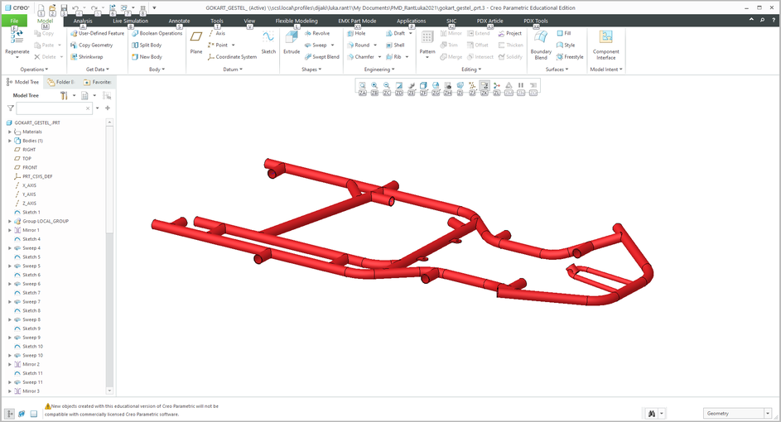Expand Group LOCAL_GROUP in model tree

click(10, 221)
